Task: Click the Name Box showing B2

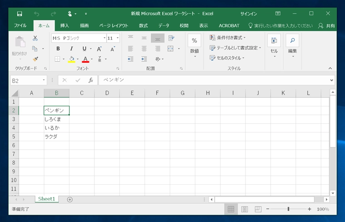Action: pos(29,80)
